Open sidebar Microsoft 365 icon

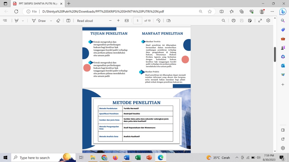(283, 57)
